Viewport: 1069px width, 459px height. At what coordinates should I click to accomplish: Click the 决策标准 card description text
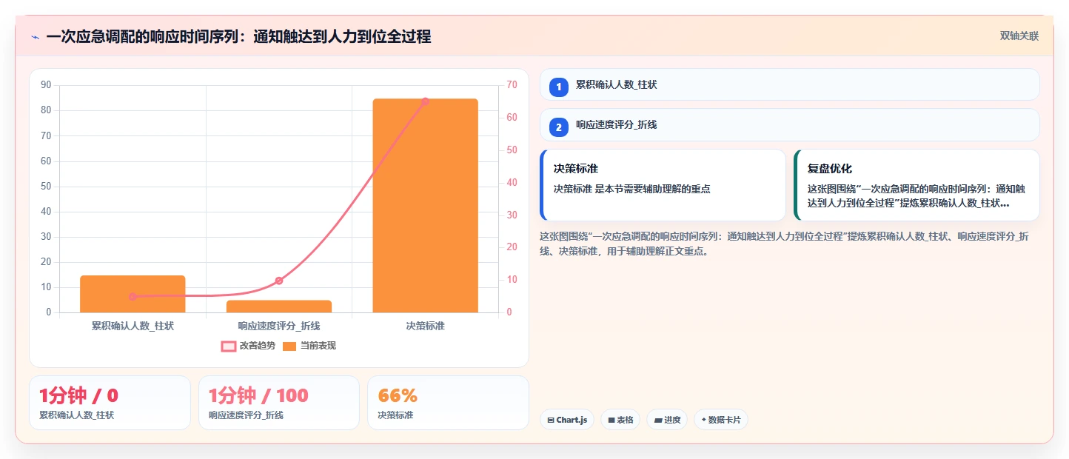(x=631, y=189)
